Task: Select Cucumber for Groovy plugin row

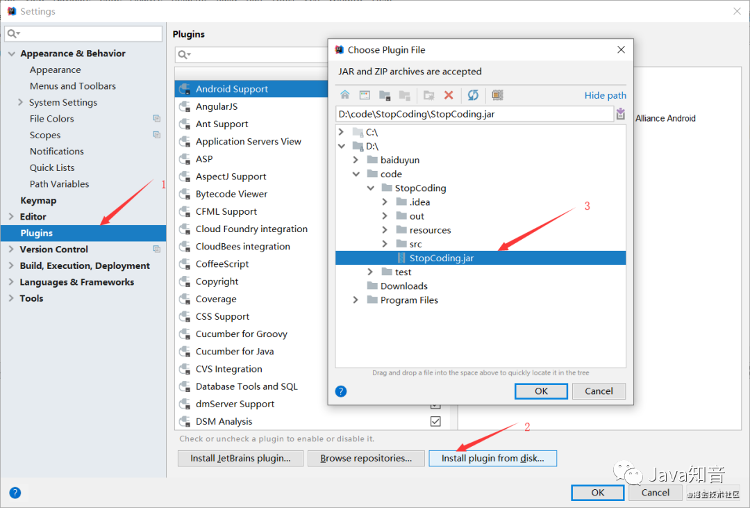Action: click(x=251, y=334)
